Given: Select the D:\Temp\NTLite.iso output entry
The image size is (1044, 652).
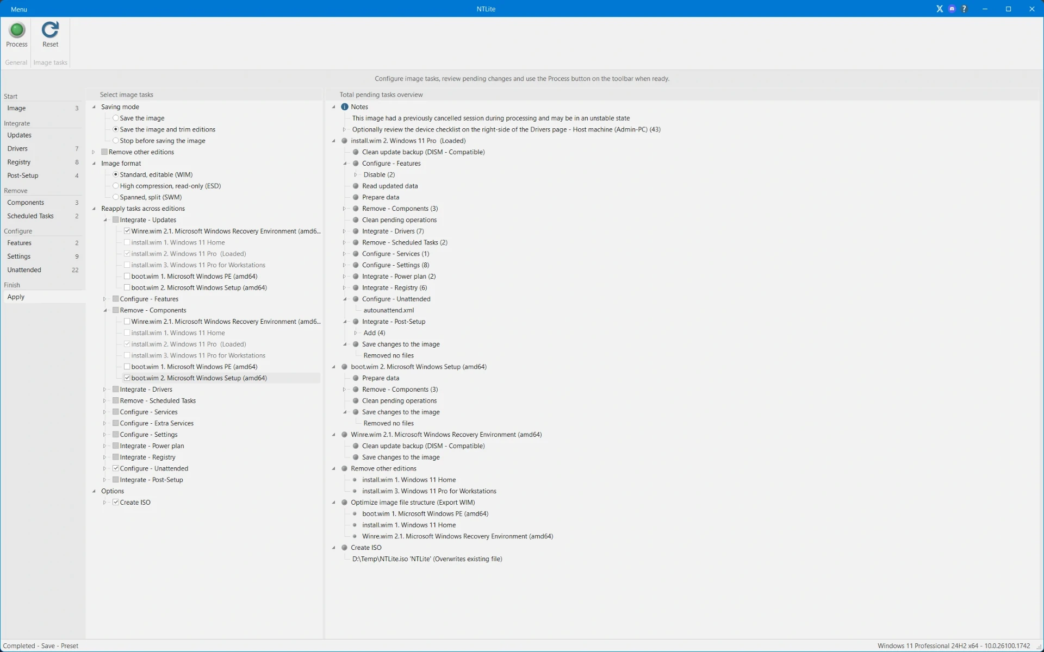Looking at the screenshot, I should [x=427, y=559].
